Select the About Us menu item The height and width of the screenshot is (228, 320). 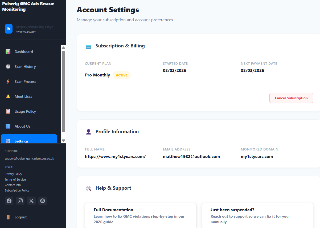(x=22, y=126)
